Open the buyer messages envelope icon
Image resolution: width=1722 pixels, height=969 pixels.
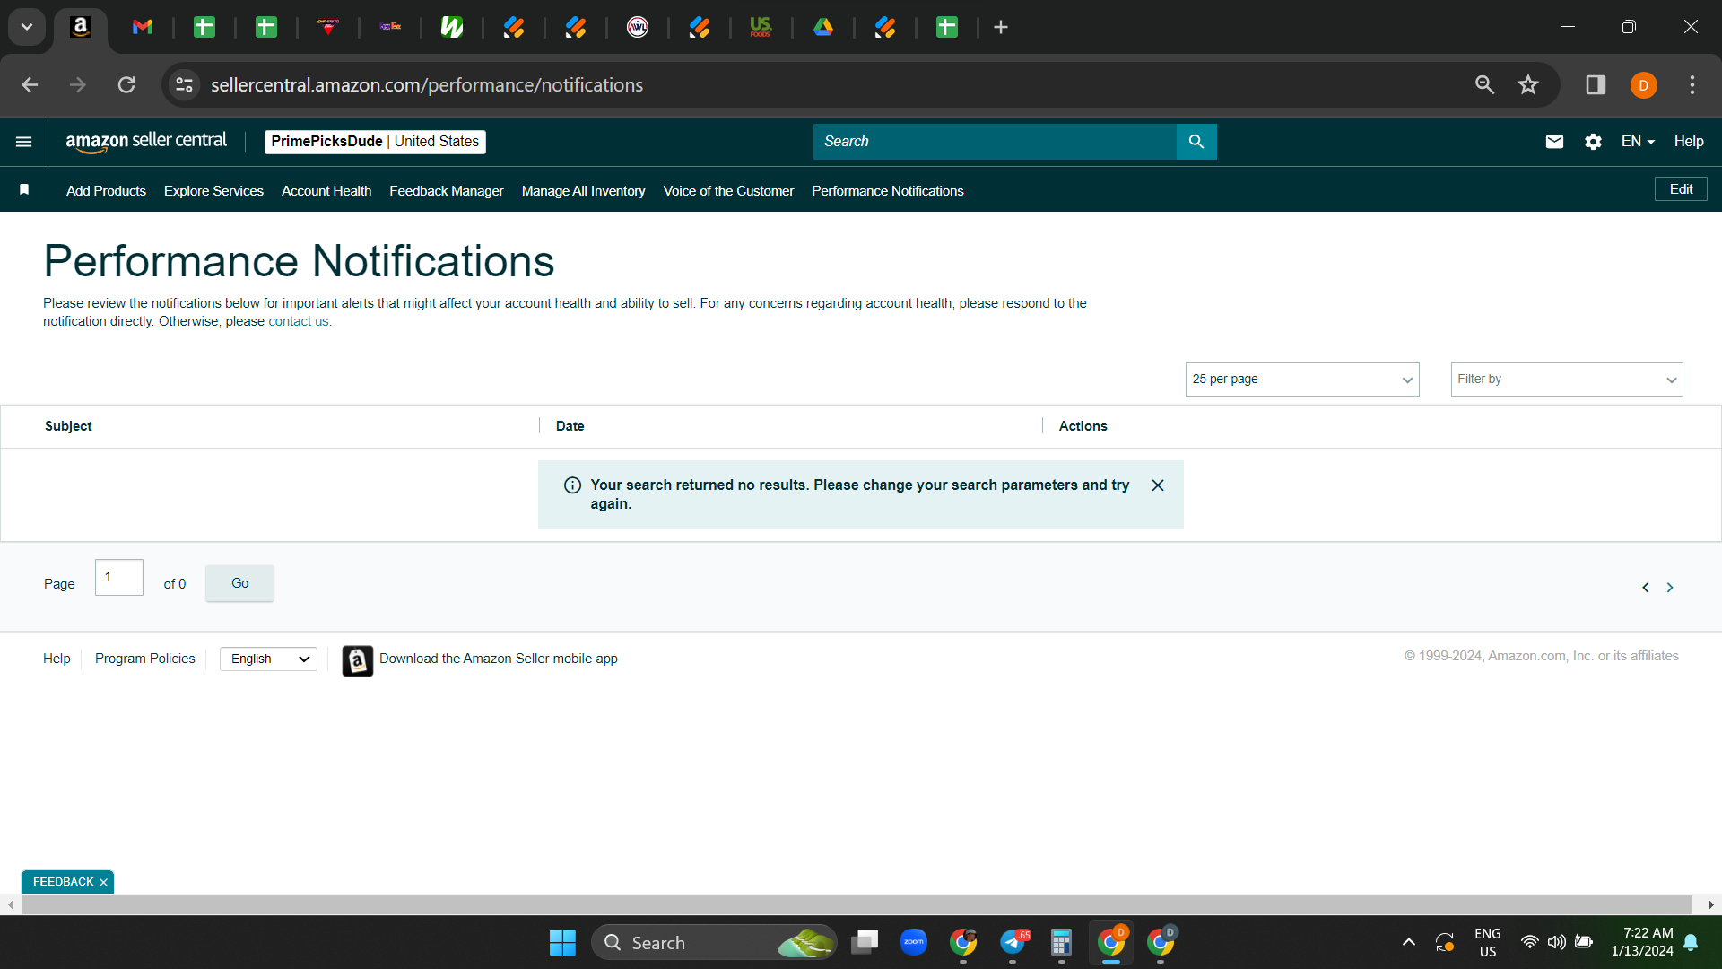tap(1554, 142)
